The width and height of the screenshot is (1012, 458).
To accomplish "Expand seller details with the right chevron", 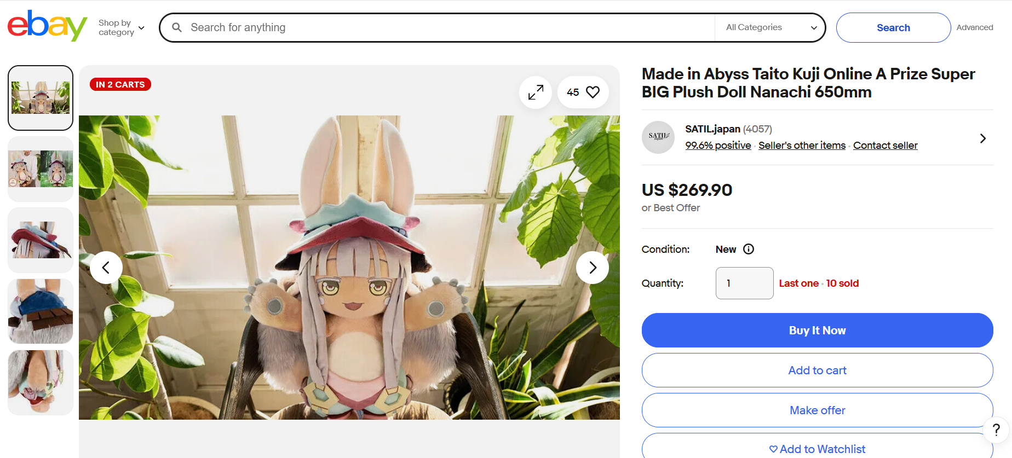I will click(983, 138).
